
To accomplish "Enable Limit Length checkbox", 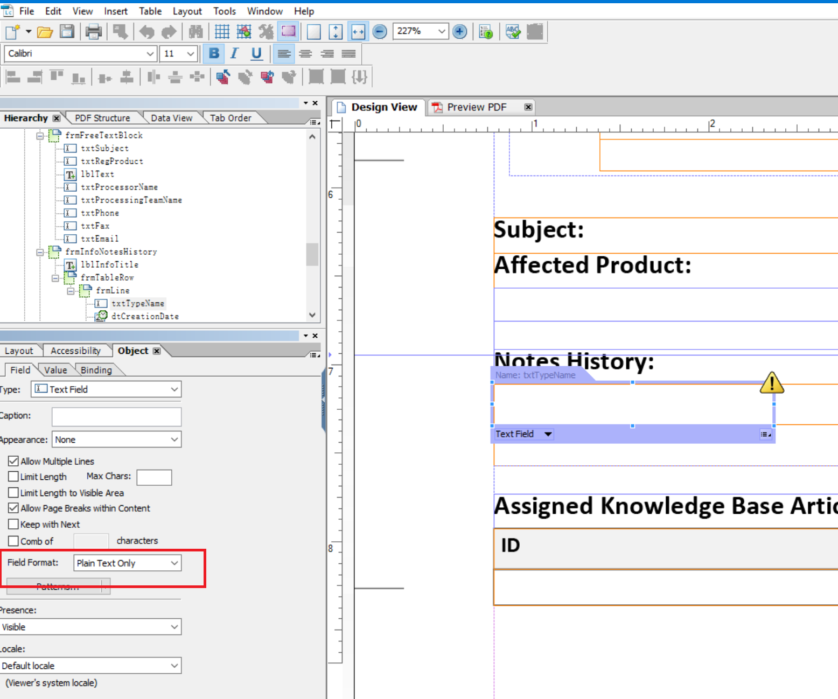I will point(13,477).
